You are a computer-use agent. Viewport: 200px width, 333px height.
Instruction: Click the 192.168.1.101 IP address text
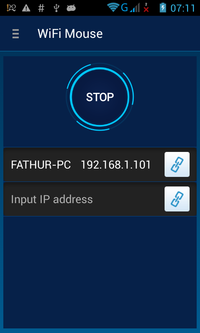[x=116, y=165]
